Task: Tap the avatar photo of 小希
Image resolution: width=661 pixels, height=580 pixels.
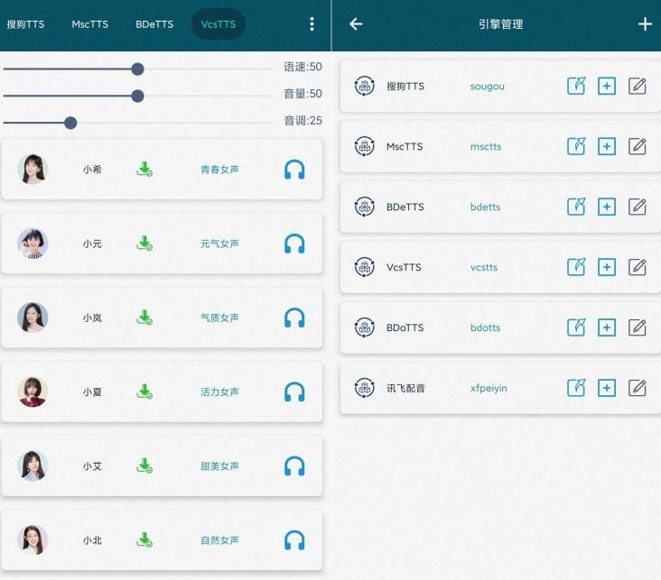Action: click(33, 170)
